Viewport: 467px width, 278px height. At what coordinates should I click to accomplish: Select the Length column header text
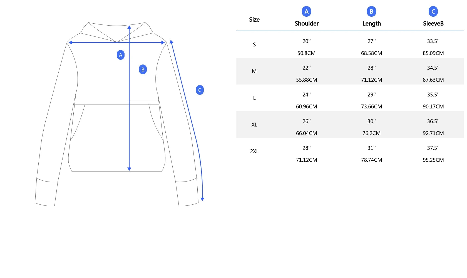(371, 24)
